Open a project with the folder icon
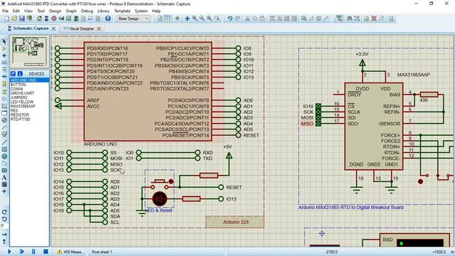 pos(14,18)
